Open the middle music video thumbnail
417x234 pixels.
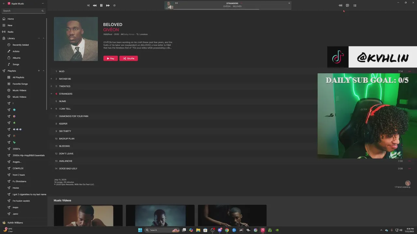click(x=160, y=215)
